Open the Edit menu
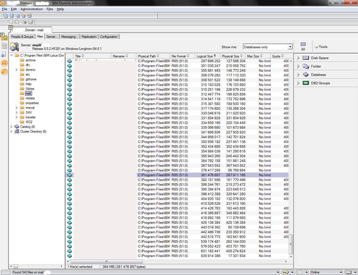Screen dimensions: 358x275 [14, 9]
